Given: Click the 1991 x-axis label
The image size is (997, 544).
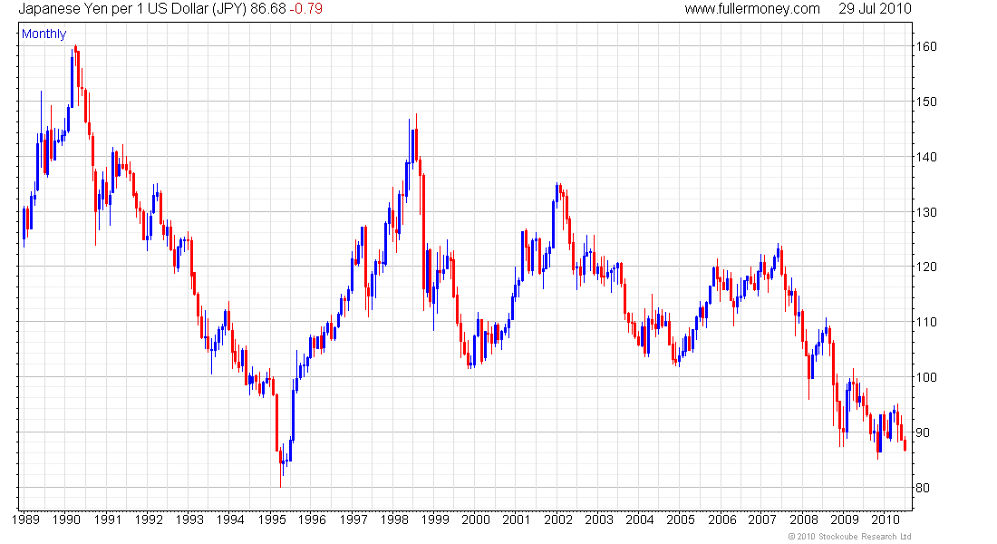Looking at the screenshot, I should pos(108,520).
